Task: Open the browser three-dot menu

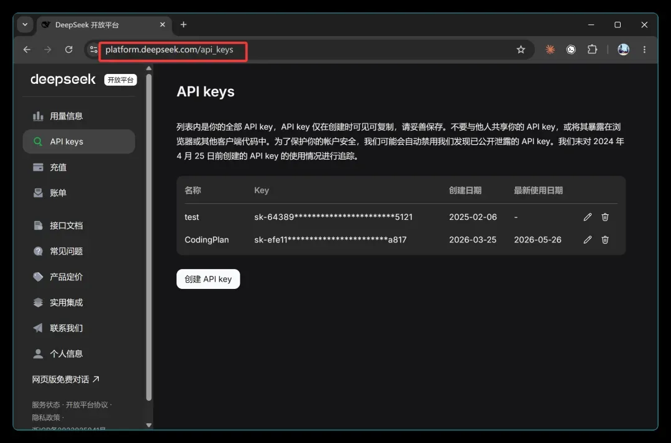Action: point(644,50)
